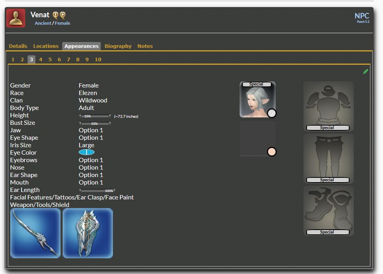
Task: Click the Weapon/Tools/Shield label
Action: point(40,205)
